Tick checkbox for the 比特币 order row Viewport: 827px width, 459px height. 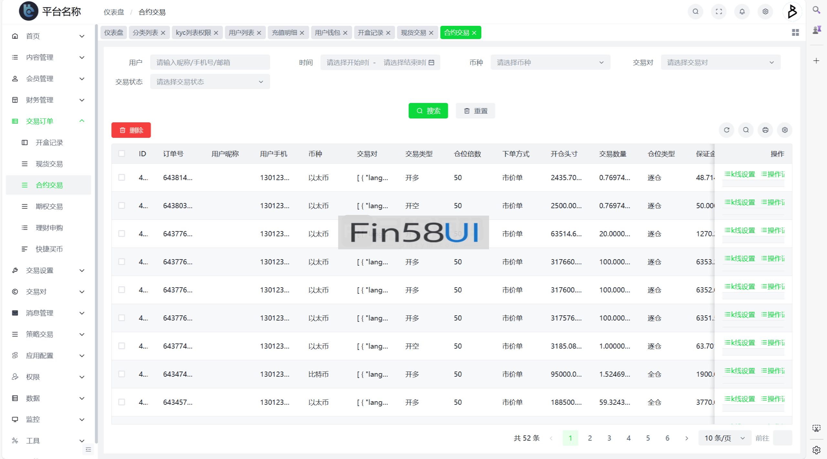121,374
